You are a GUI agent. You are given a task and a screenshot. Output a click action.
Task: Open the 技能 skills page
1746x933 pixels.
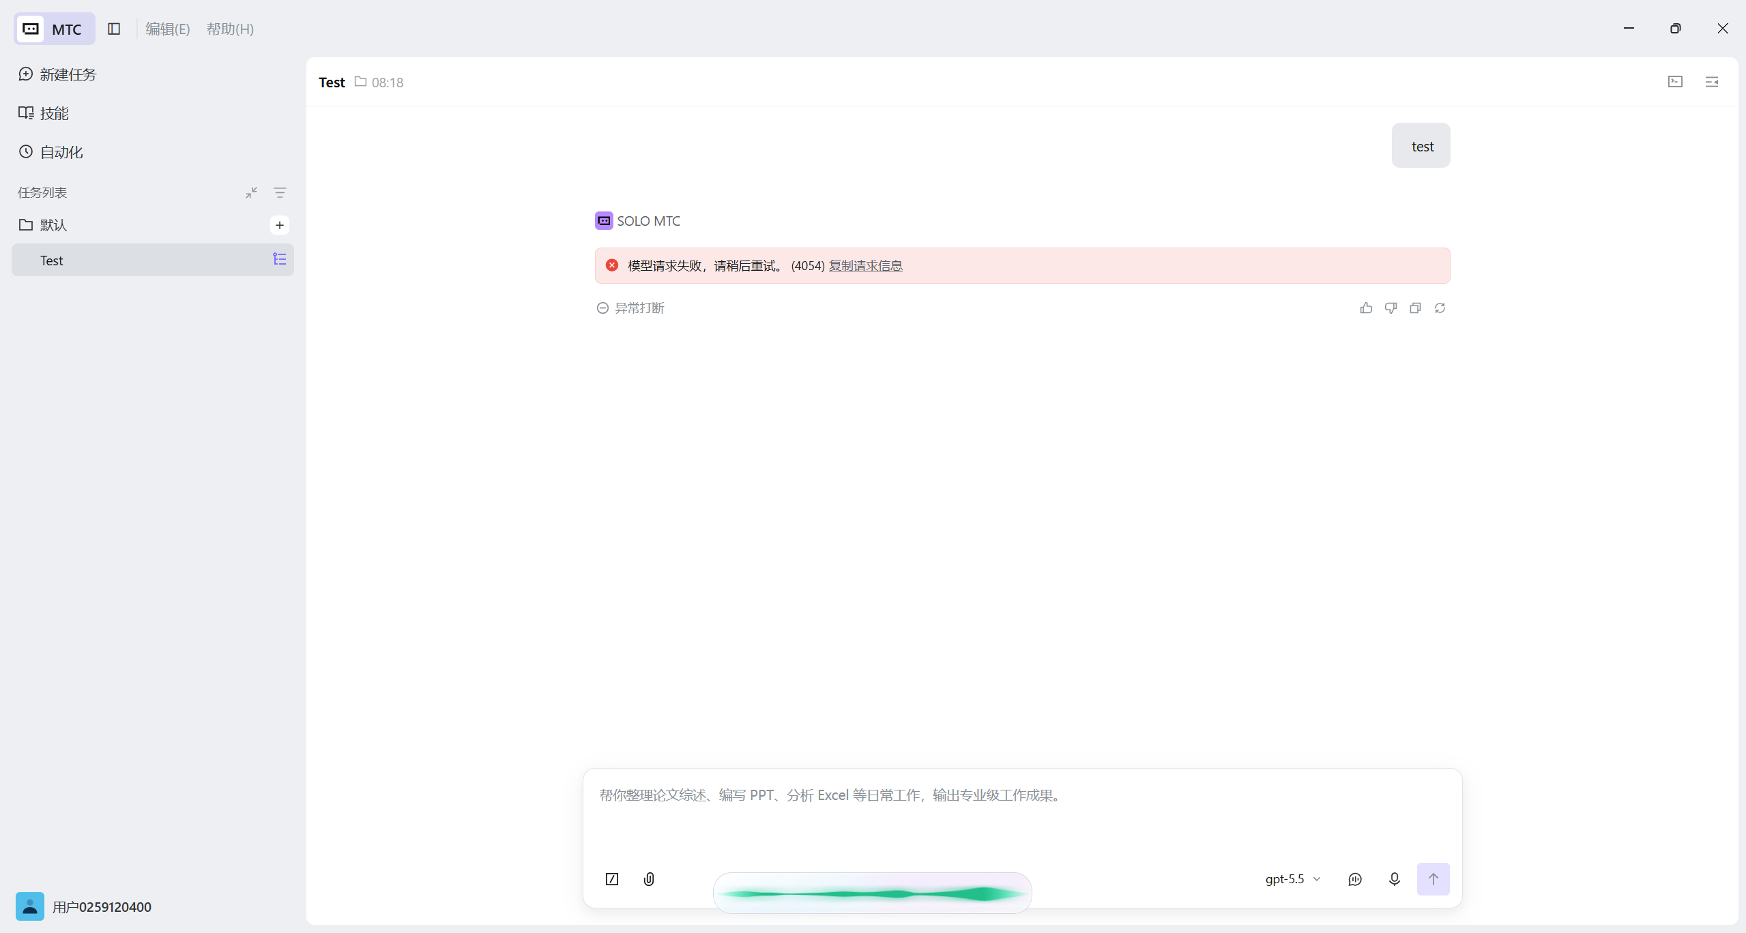44,113
